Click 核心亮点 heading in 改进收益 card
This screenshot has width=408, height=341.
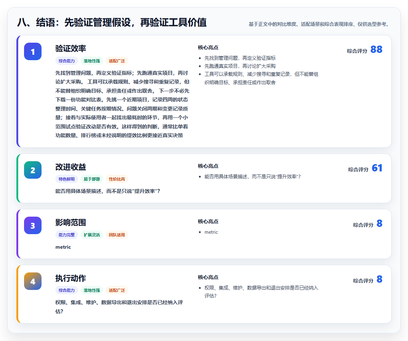[x=208, y=166]
